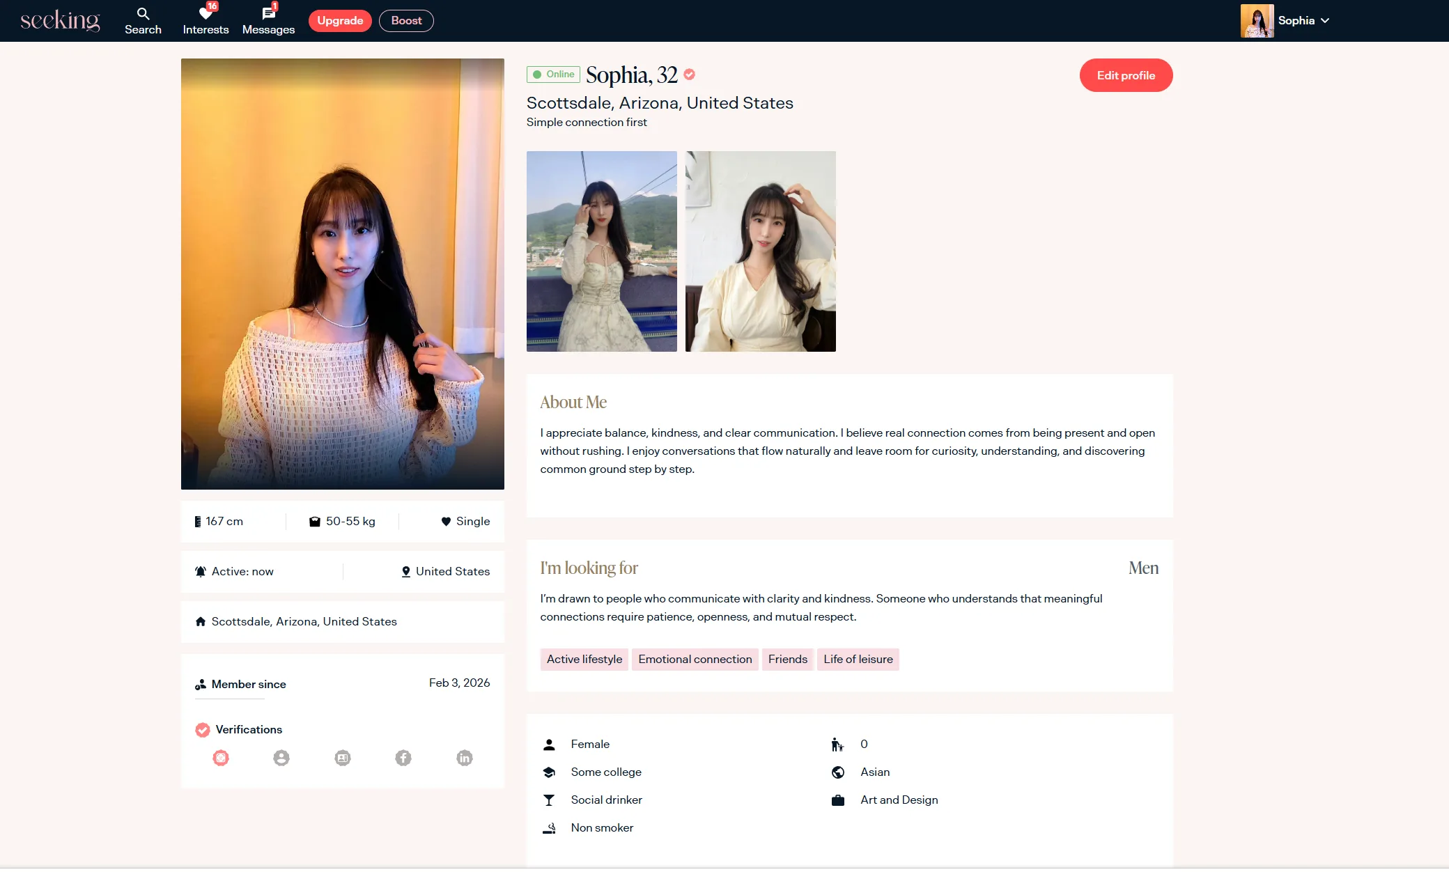Click the Facebook verification badge
The height and width of the screenshot is (872, 1449).
(403, 758)
